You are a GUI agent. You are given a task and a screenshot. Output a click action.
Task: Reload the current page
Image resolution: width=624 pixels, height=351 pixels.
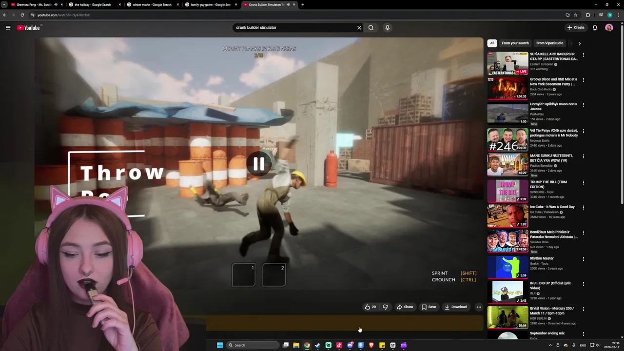22,15
